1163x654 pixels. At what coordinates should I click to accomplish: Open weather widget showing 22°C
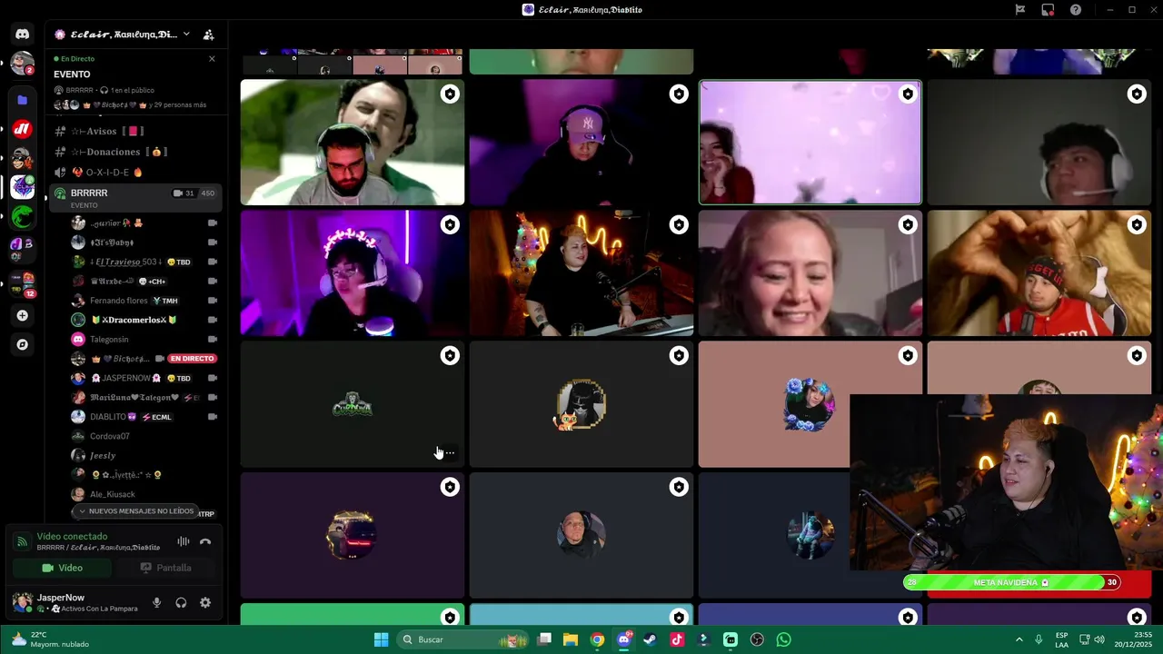pos(50,639)
